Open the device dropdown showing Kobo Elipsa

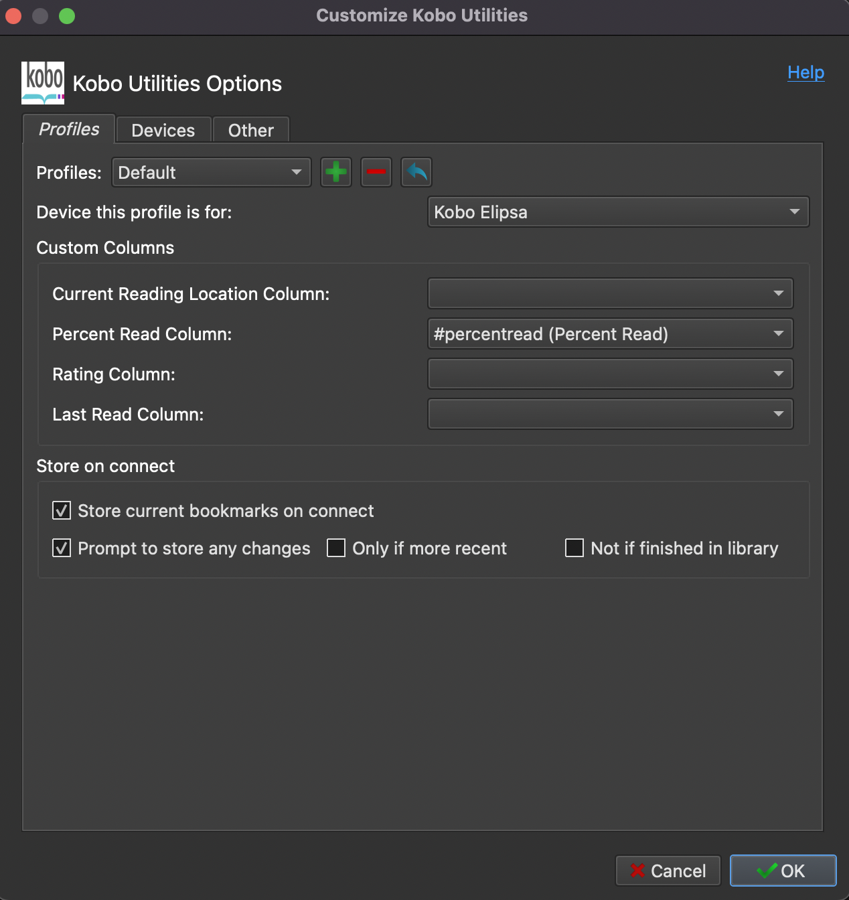pyautogui.click(x=619, y=212)
